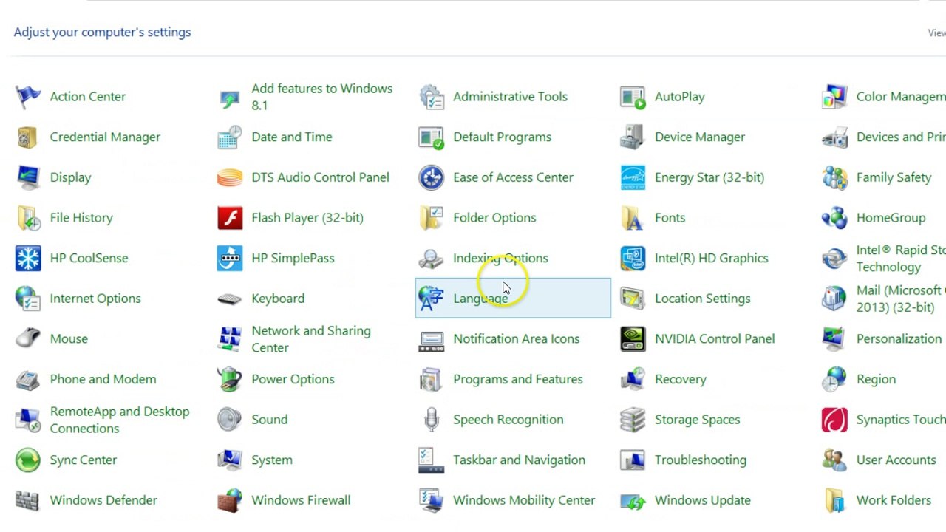Open Network and Sharing Center link
Viewport: 946px width, 532px height.
click(x=311, y=339)
